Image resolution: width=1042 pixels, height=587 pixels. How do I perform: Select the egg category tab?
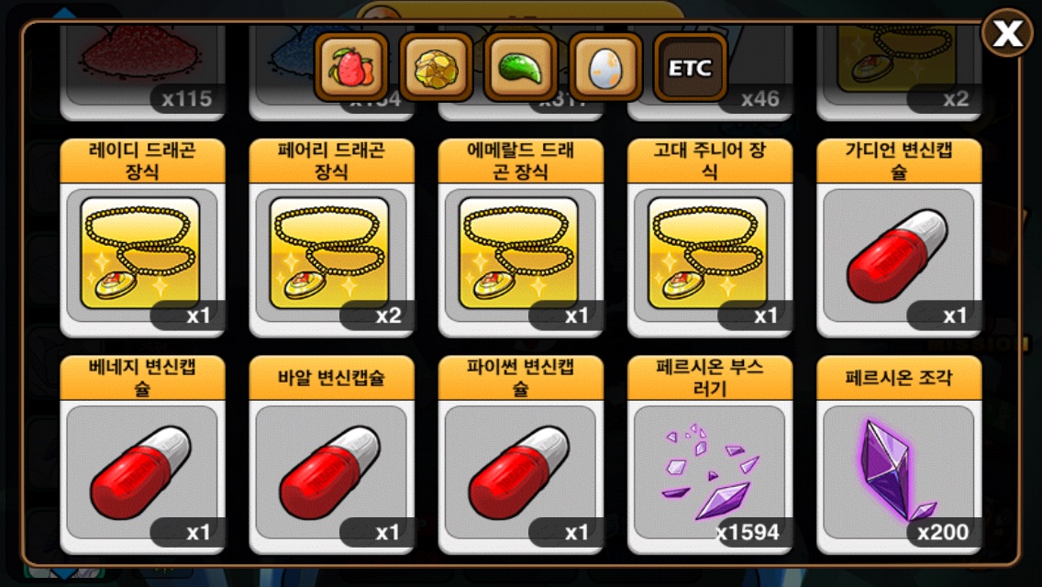coord(605,67)
